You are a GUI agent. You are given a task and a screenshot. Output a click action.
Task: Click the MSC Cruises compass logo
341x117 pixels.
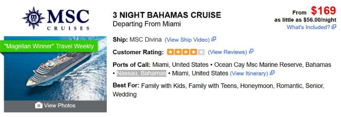tap(34, 18)
